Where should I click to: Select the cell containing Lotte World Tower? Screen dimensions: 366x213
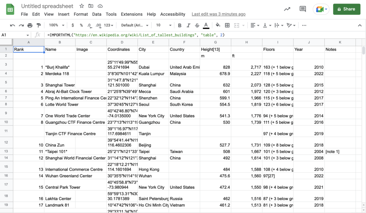pos(60,105)
